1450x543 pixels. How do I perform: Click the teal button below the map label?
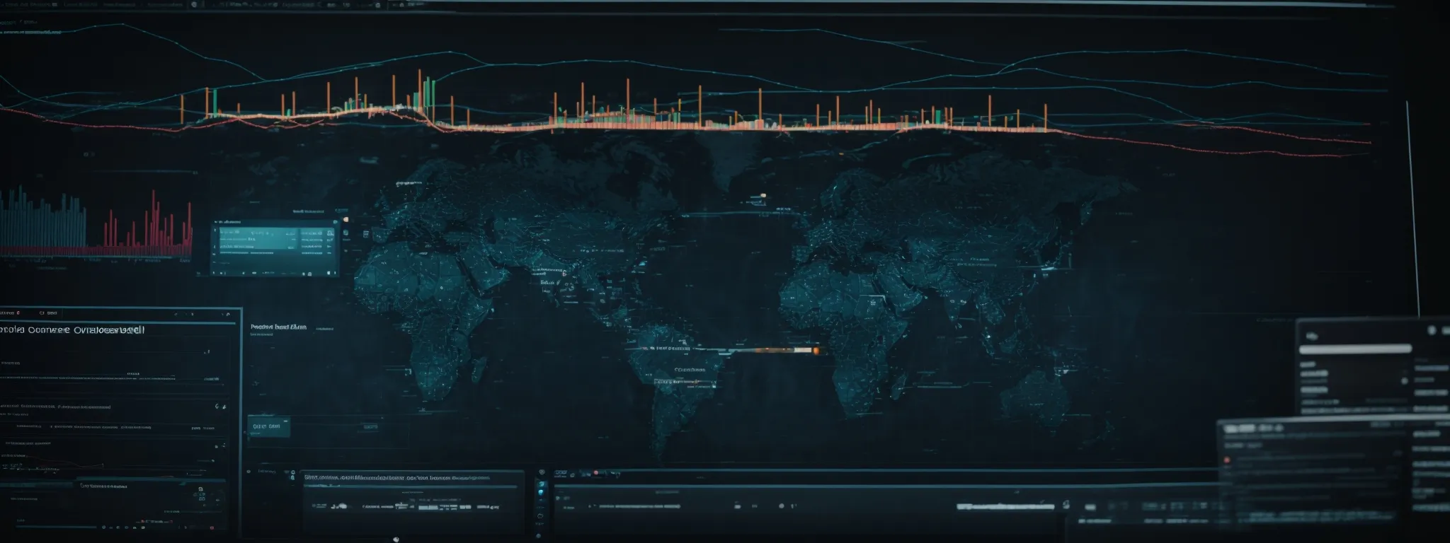[x=268, y=426]
